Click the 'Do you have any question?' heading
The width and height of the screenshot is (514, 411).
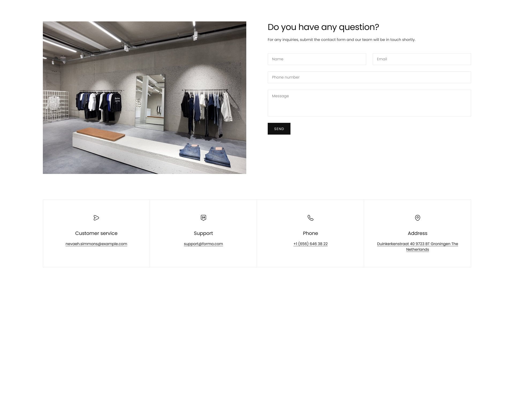pos(323,27)
